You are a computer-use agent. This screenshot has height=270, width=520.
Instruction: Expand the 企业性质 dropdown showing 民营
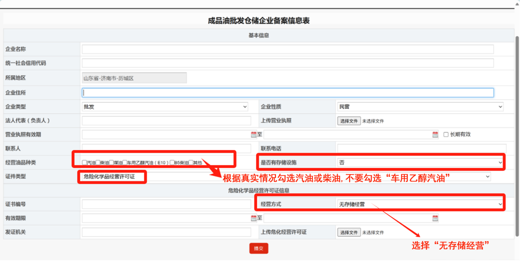click(420, 107)
